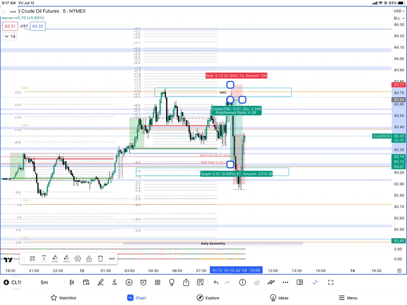
Task: Tap the red Stop 0.13 label
Action: [236, 76]
